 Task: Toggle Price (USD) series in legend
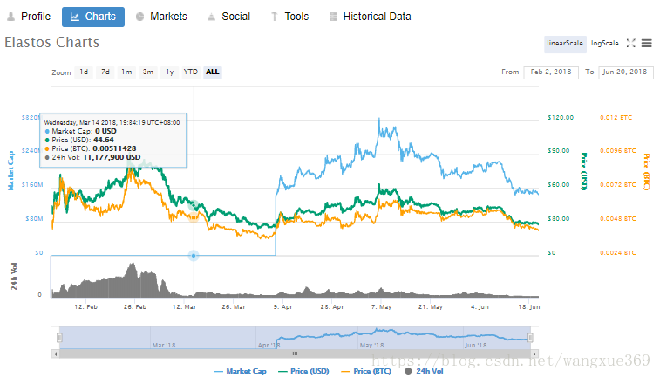304,371
